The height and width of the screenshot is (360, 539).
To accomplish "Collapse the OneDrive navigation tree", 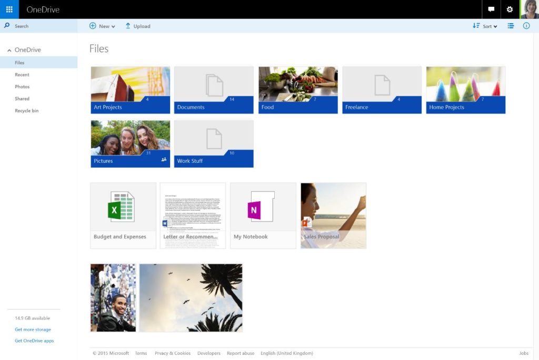I will pyautogui.click(x=9, y=50).
